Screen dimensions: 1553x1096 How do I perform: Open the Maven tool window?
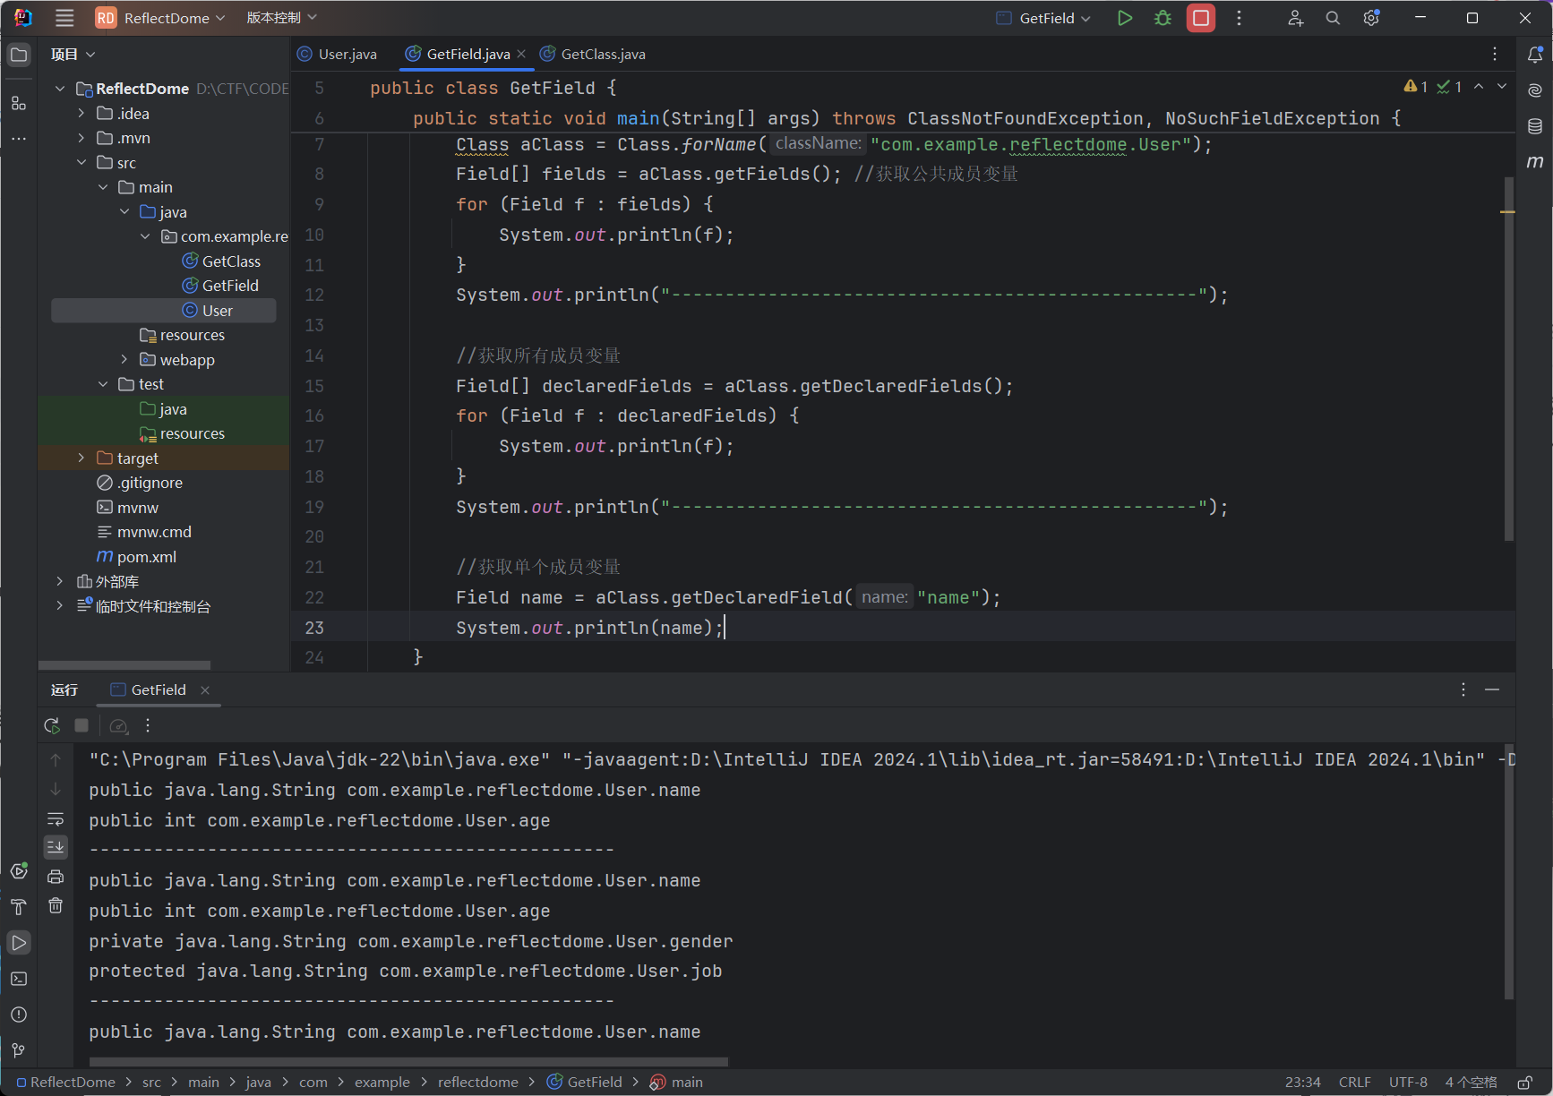(1535, 162)
